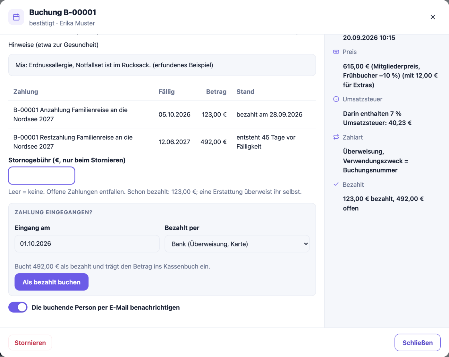Click status 'entsteht 45 Tage vor Fälligkeit'
This screenshot has width=449, height=357.
[266, 142]
